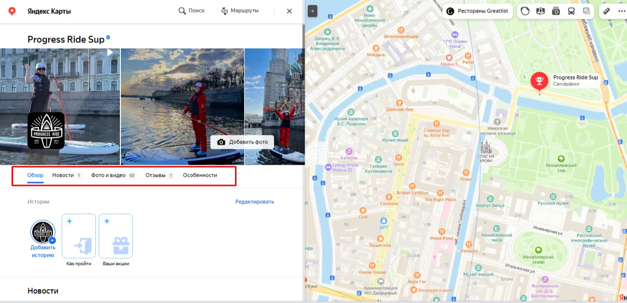Screen dimensions: 627x303
Task: Collapse the side panel with the arrow
Action: click(313, 11)
